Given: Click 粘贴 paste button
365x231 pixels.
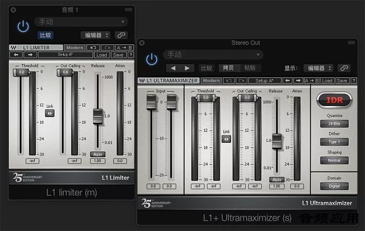Looking at the screenshot, I should pos(250,68).
